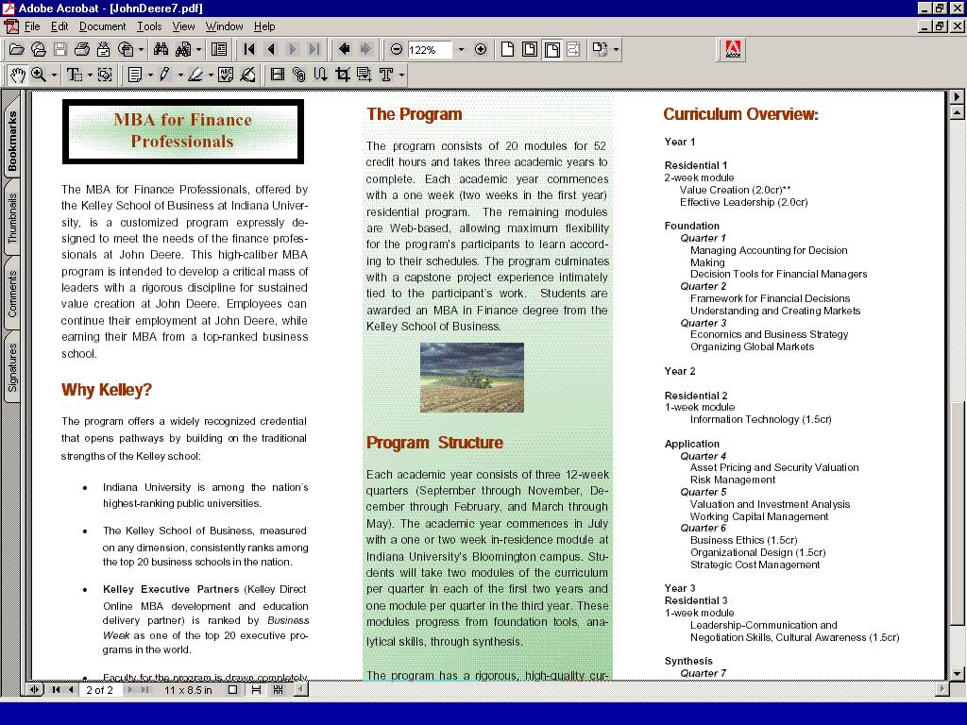Click the '2 of 2' page field

click(99, 690)
